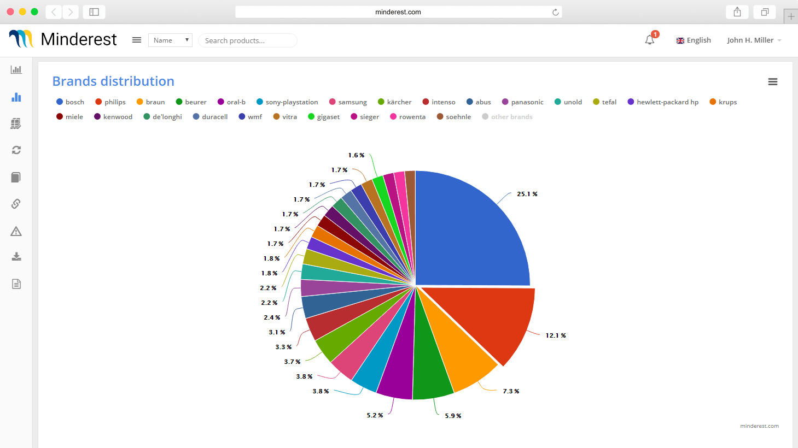This screenshot has height=448, width=798.
Task: Toggle the browser sidebar panel button
Action: point(94,11)
